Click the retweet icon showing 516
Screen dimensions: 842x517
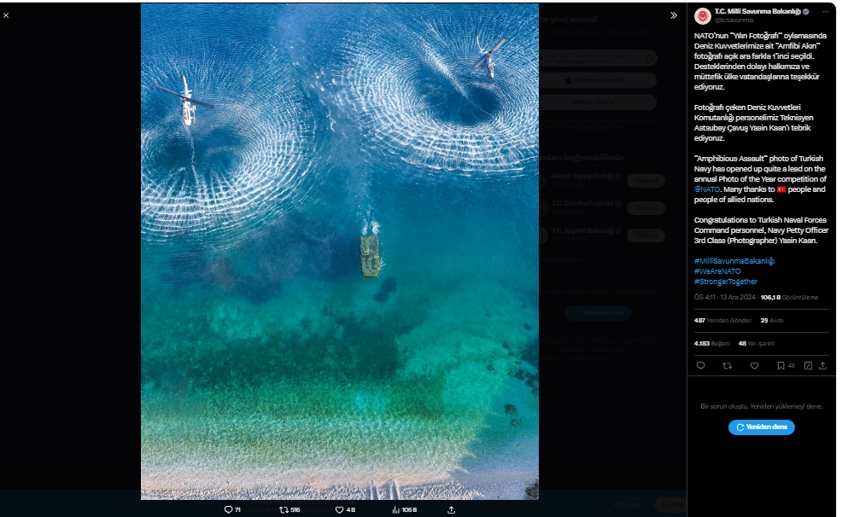click(x=284, y=509)
